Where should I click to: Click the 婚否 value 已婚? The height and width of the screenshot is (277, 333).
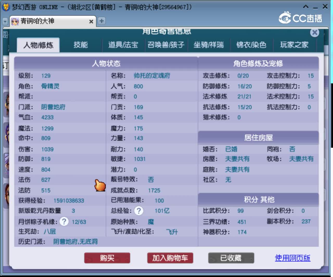click(x=231, y=149)
